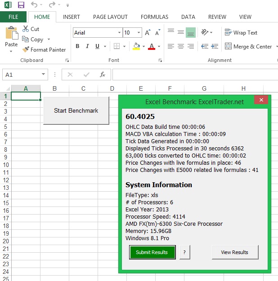The height and width of the screenshot is (281, 278).
Task: Expand the Name Box dropdown arrow
Action: click(x=43, y=74)
